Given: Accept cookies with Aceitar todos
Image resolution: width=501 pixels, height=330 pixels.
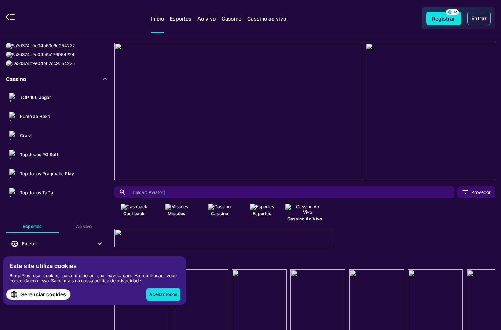Looking at the screenshot, I should (x=163, y=294).
